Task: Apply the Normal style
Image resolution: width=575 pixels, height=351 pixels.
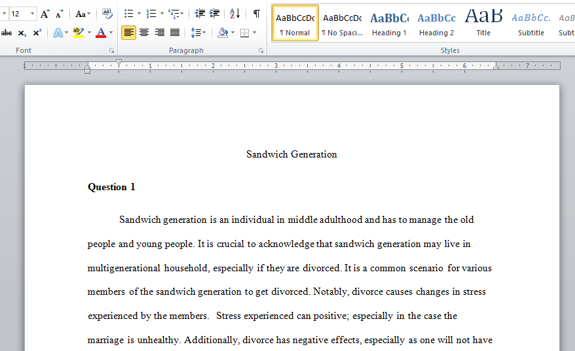Action: pos(295,23)
